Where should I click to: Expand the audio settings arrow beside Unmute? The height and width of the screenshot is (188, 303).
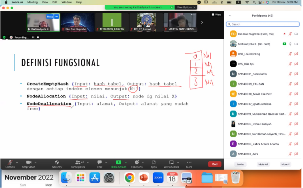pyautogui.click(x=18, y=162)
